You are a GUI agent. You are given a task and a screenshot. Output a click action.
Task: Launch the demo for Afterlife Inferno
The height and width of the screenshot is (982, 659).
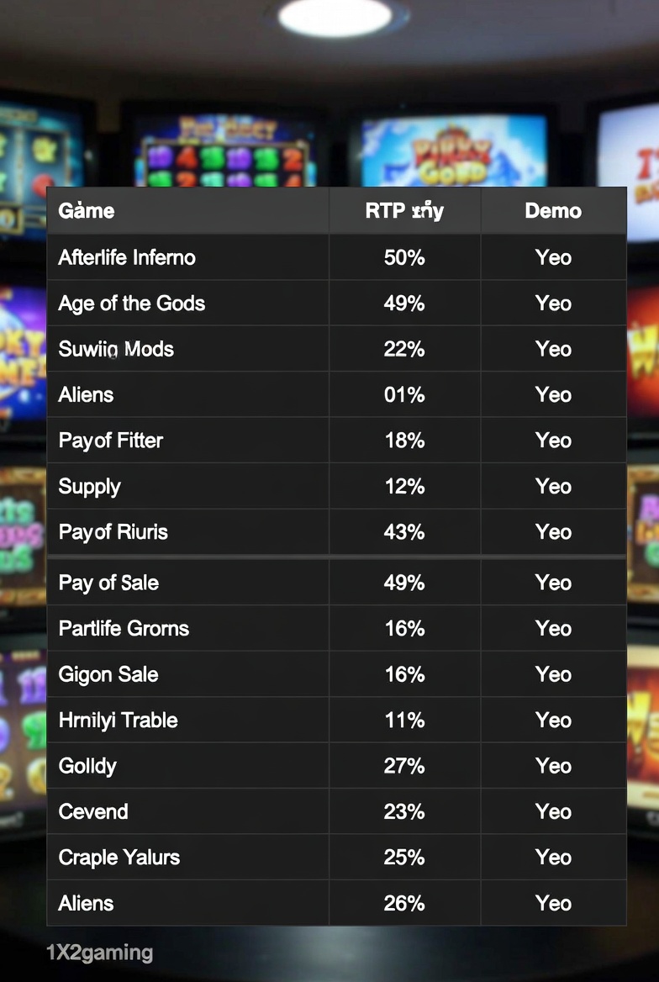pyautogui.click(x=553, y=257)
